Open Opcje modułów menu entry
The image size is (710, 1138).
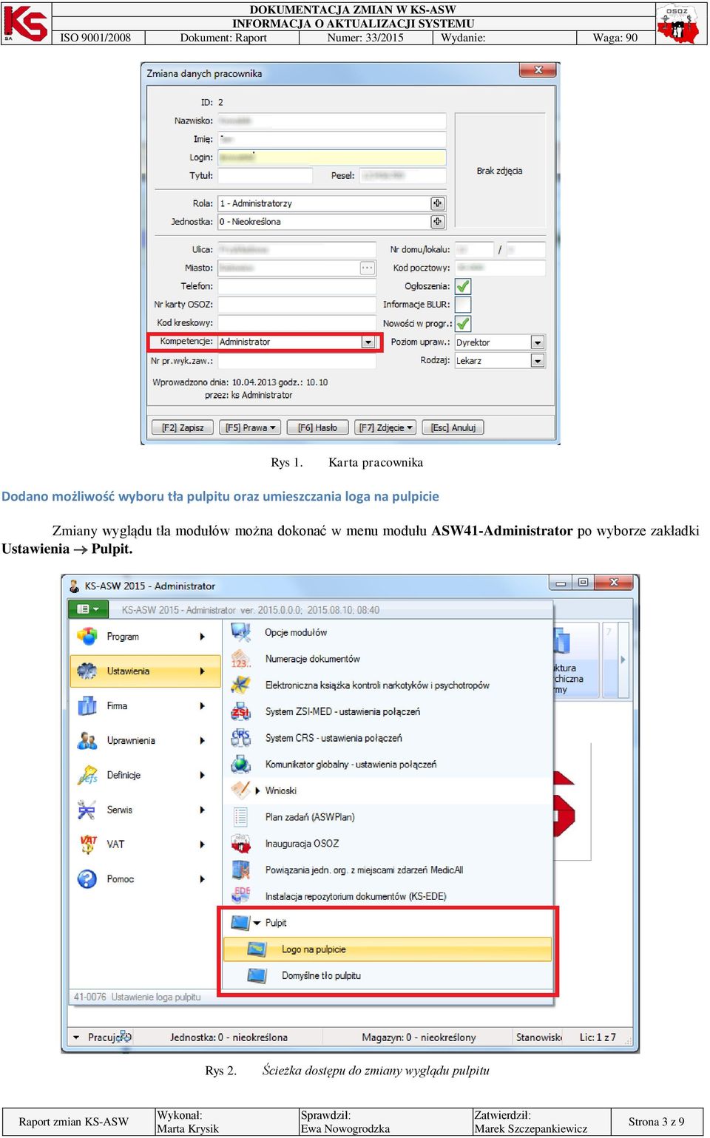pos(388,632)
